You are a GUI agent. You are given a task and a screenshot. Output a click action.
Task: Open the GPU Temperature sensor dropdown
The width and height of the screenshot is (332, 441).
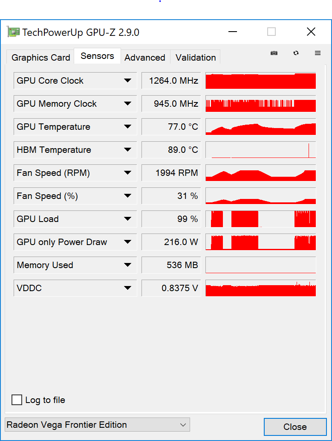pyautogui.click(x=75, y=127)
